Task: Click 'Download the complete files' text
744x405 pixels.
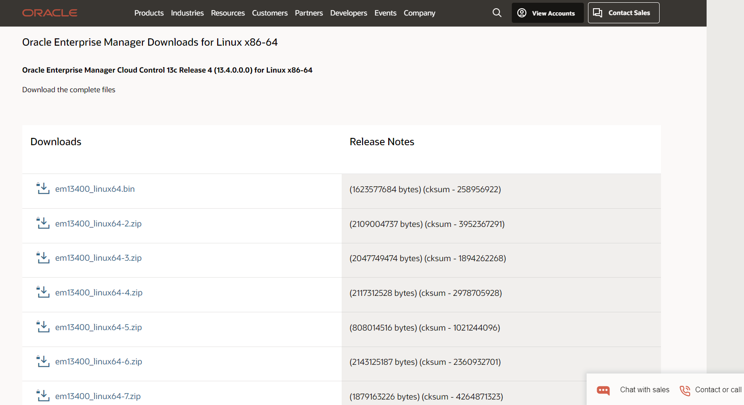Action: [x=69, y=89]
